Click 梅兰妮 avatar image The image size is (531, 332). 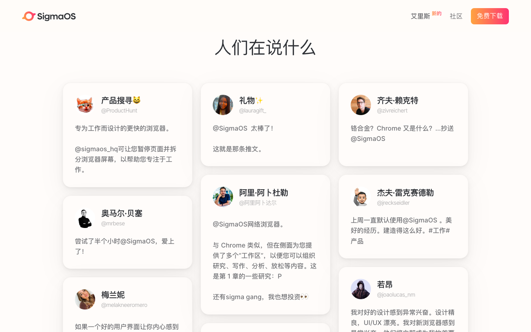point(84,299)
